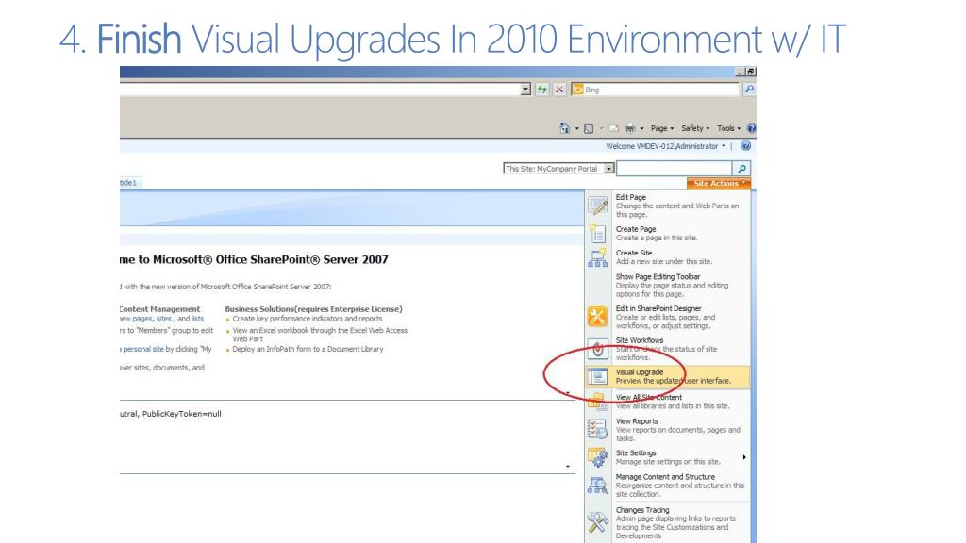
Task: Click the IE home icon
Action: pyautogui.click(x=564, y=128)
